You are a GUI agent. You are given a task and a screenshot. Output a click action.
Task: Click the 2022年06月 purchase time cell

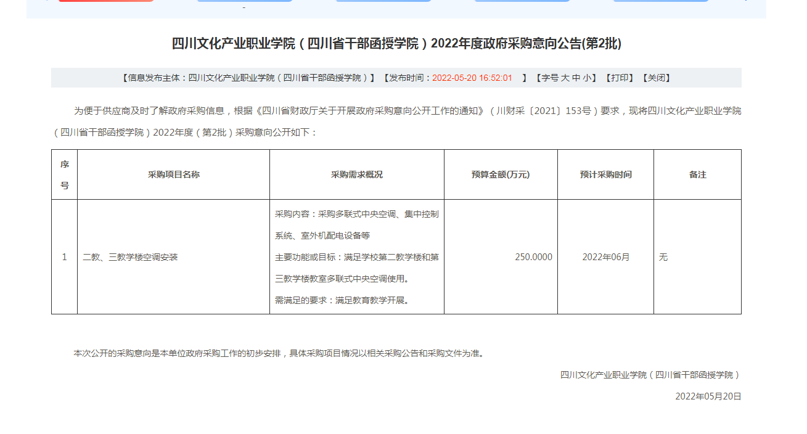coord(605,257)
